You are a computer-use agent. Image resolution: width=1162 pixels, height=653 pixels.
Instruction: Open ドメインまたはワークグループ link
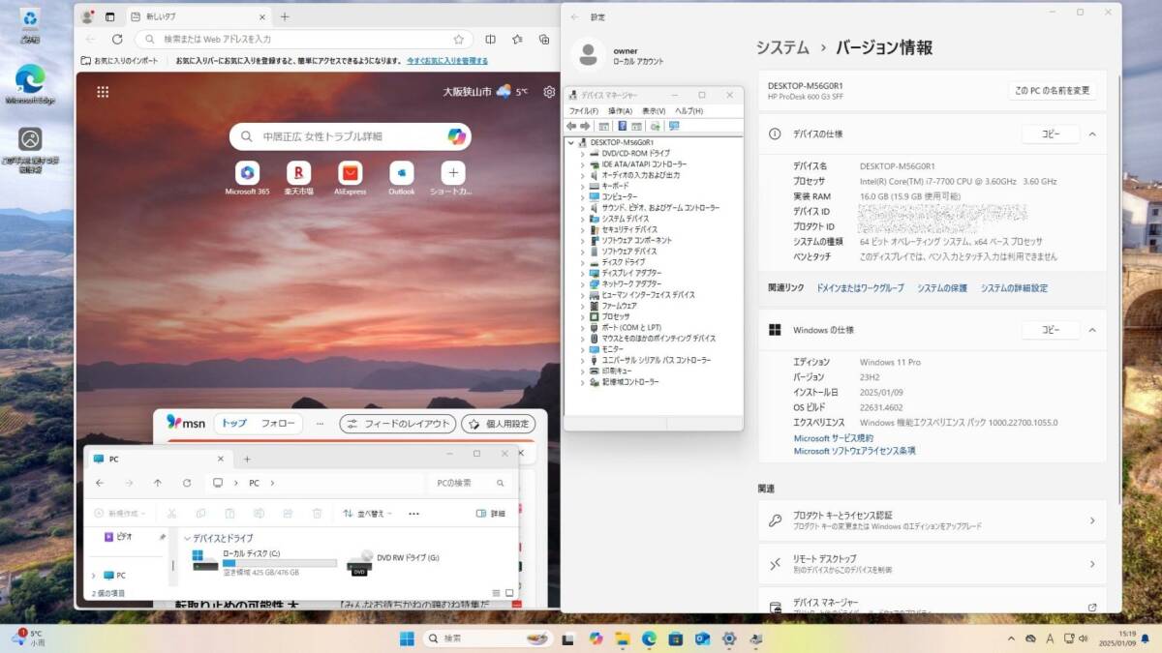(860, 288)
